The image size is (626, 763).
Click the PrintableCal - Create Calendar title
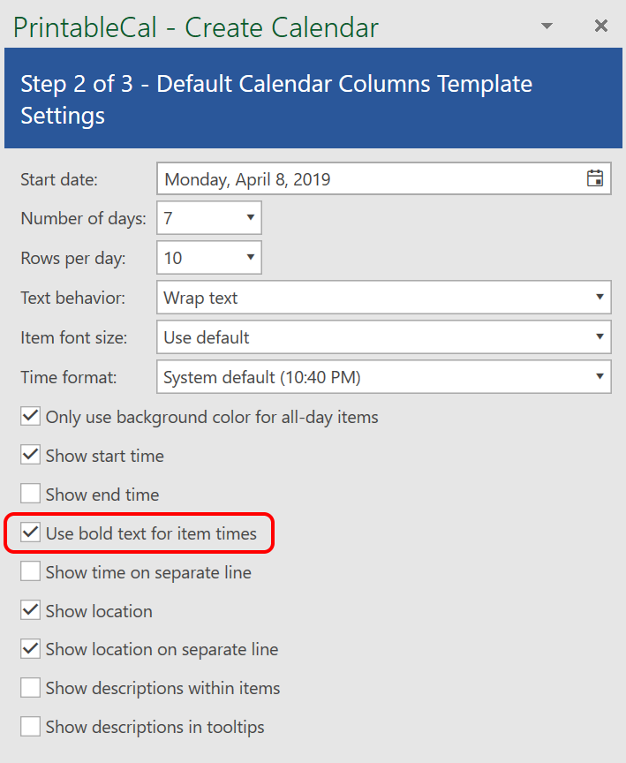point(195,27)
